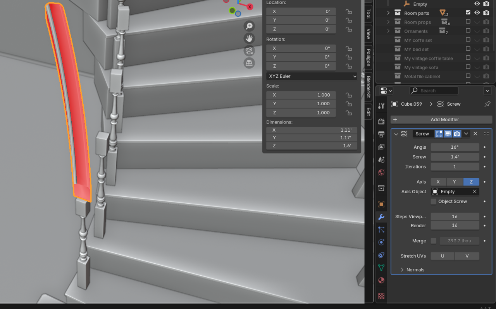496x309 pixels.
Task: Open the Modifiers wrench tab icon
Action: pos(381,217)
